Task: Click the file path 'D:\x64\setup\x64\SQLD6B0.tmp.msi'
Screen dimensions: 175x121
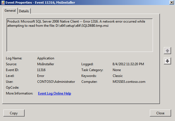Action: pos(82,26)
